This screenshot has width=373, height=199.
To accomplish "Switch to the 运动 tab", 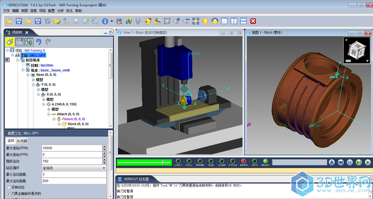I will tap(11, 141).
